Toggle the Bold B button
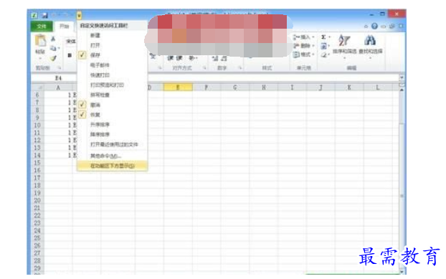Screen dimensions: 446x279 pyautogui.click(x=70, y=55)
